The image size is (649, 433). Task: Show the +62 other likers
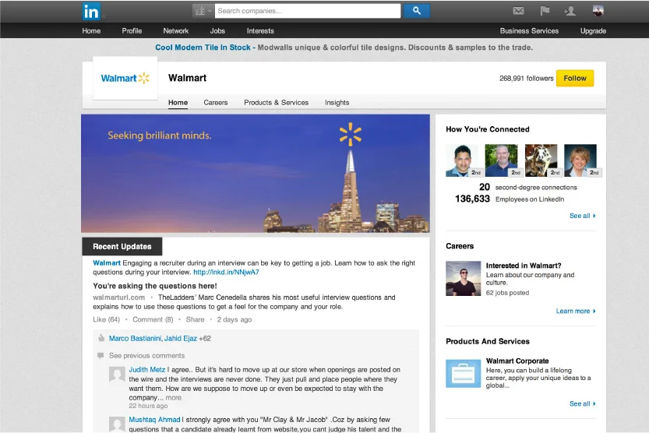pyautogui.click(x=205, y=338)
